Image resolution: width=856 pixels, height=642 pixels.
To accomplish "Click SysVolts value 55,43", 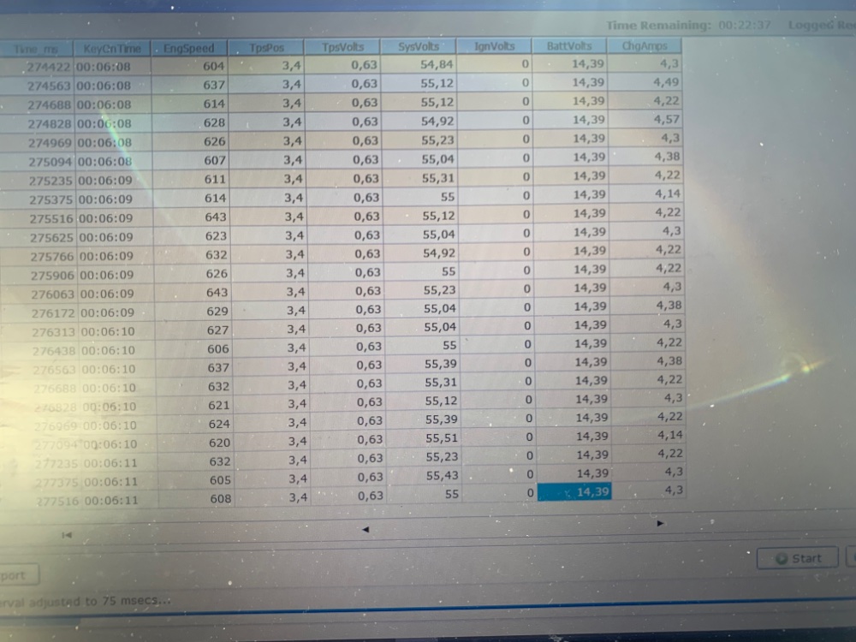I will pos(425,475).
